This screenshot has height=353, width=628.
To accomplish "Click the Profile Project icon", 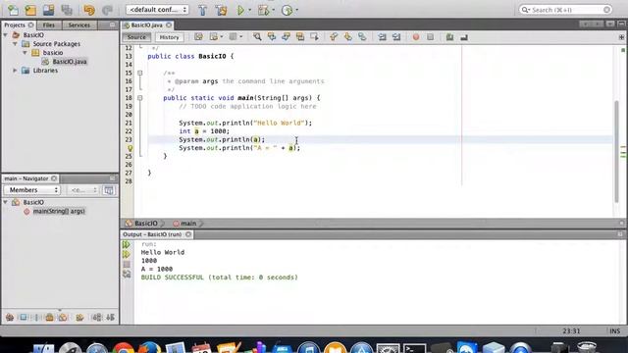I will coord(287,10).
